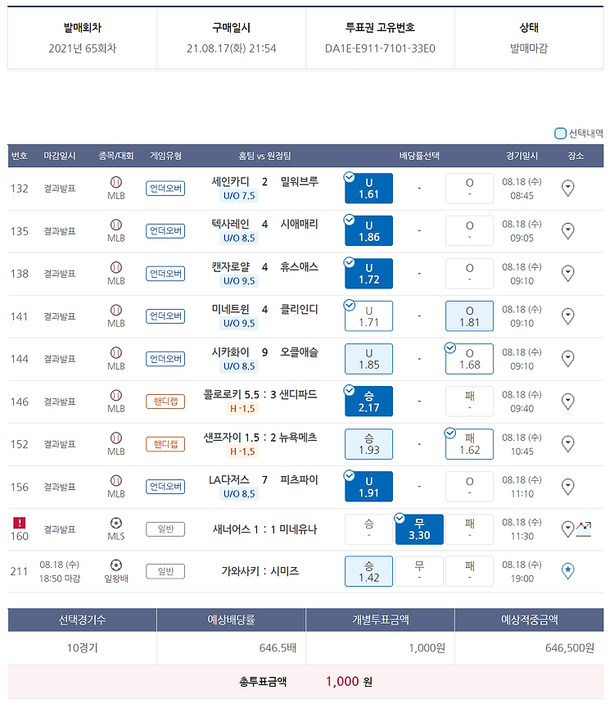Click the 646.5배 expected odds value
This screenshot has height=708, width=614.
point(278,648)
